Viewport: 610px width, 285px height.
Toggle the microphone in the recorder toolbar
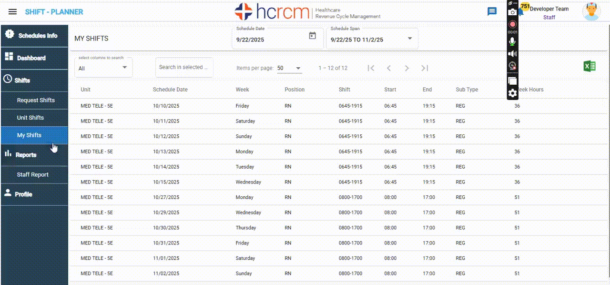512,42
